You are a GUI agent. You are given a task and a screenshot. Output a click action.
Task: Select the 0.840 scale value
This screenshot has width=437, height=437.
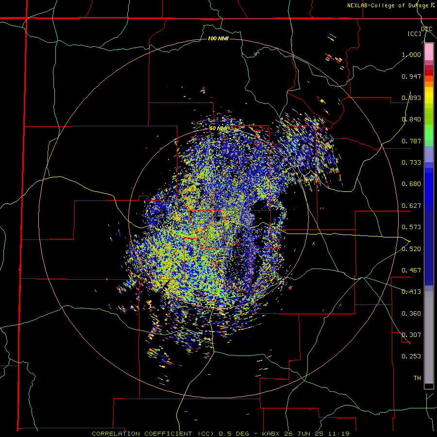coord(411,119)
